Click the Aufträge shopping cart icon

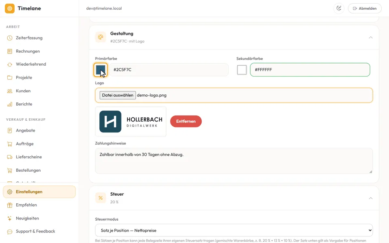[x=10, y=144]
